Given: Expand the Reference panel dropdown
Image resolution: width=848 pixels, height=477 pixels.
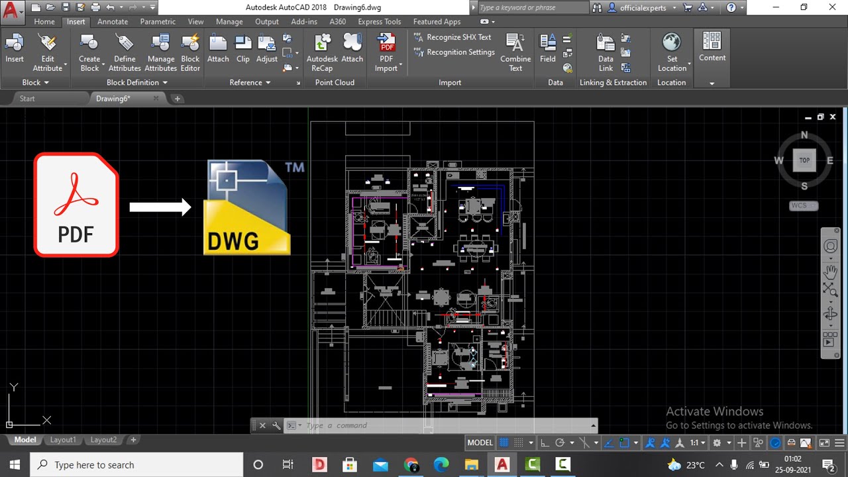Looking at the screenshot, I should pyautogui.click(x=250, y=83).
